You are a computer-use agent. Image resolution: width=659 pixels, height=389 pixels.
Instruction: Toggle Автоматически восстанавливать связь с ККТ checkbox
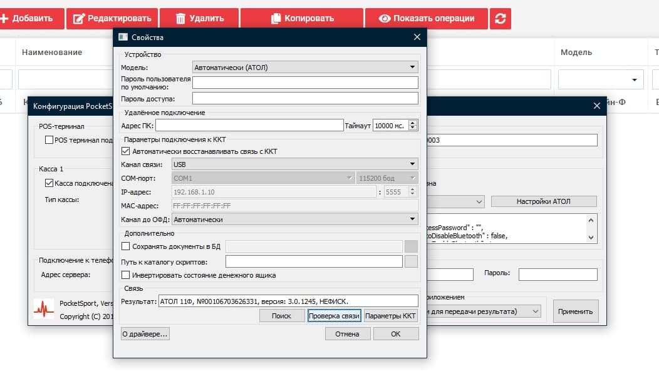[x=125, y=151]
